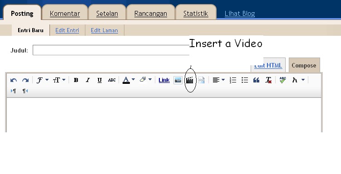Open the Statistik tab
Screen dimensions: 341x174
(x=196, y=14)
